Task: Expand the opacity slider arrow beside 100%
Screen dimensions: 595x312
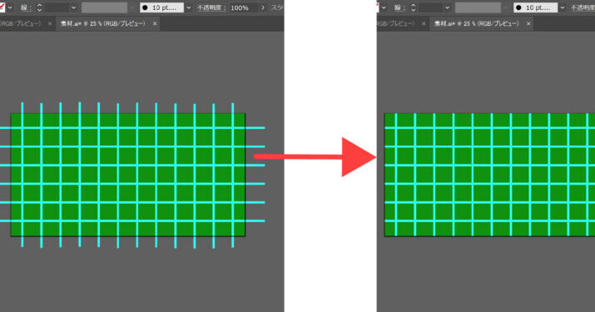Action: pyautogui.click(x=263, y=7)
